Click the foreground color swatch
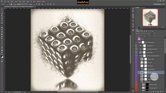The height and width of the screenshot is (93, 166). click(x=1, y=56)
